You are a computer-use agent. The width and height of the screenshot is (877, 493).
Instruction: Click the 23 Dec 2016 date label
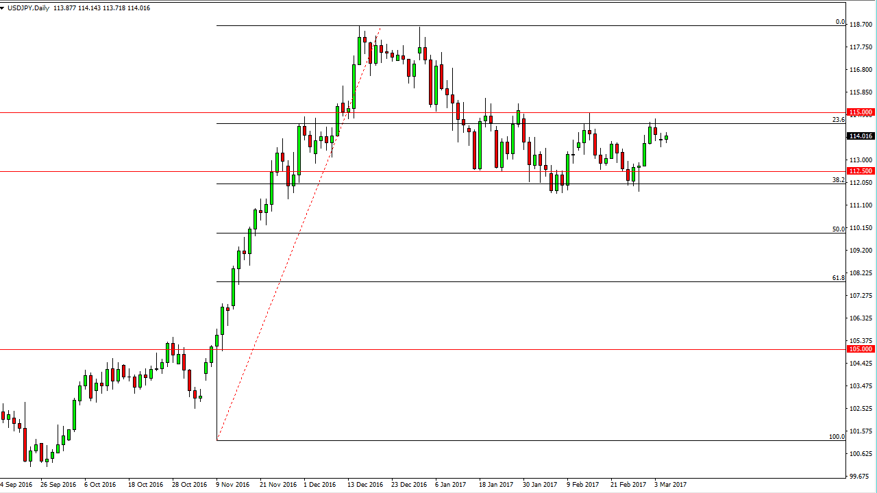(409, 485)
